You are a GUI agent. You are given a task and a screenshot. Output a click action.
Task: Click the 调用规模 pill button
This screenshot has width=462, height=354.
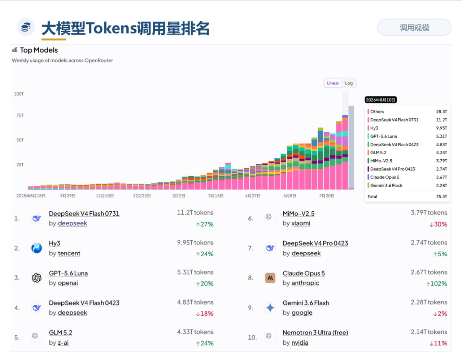coord(414,27)
